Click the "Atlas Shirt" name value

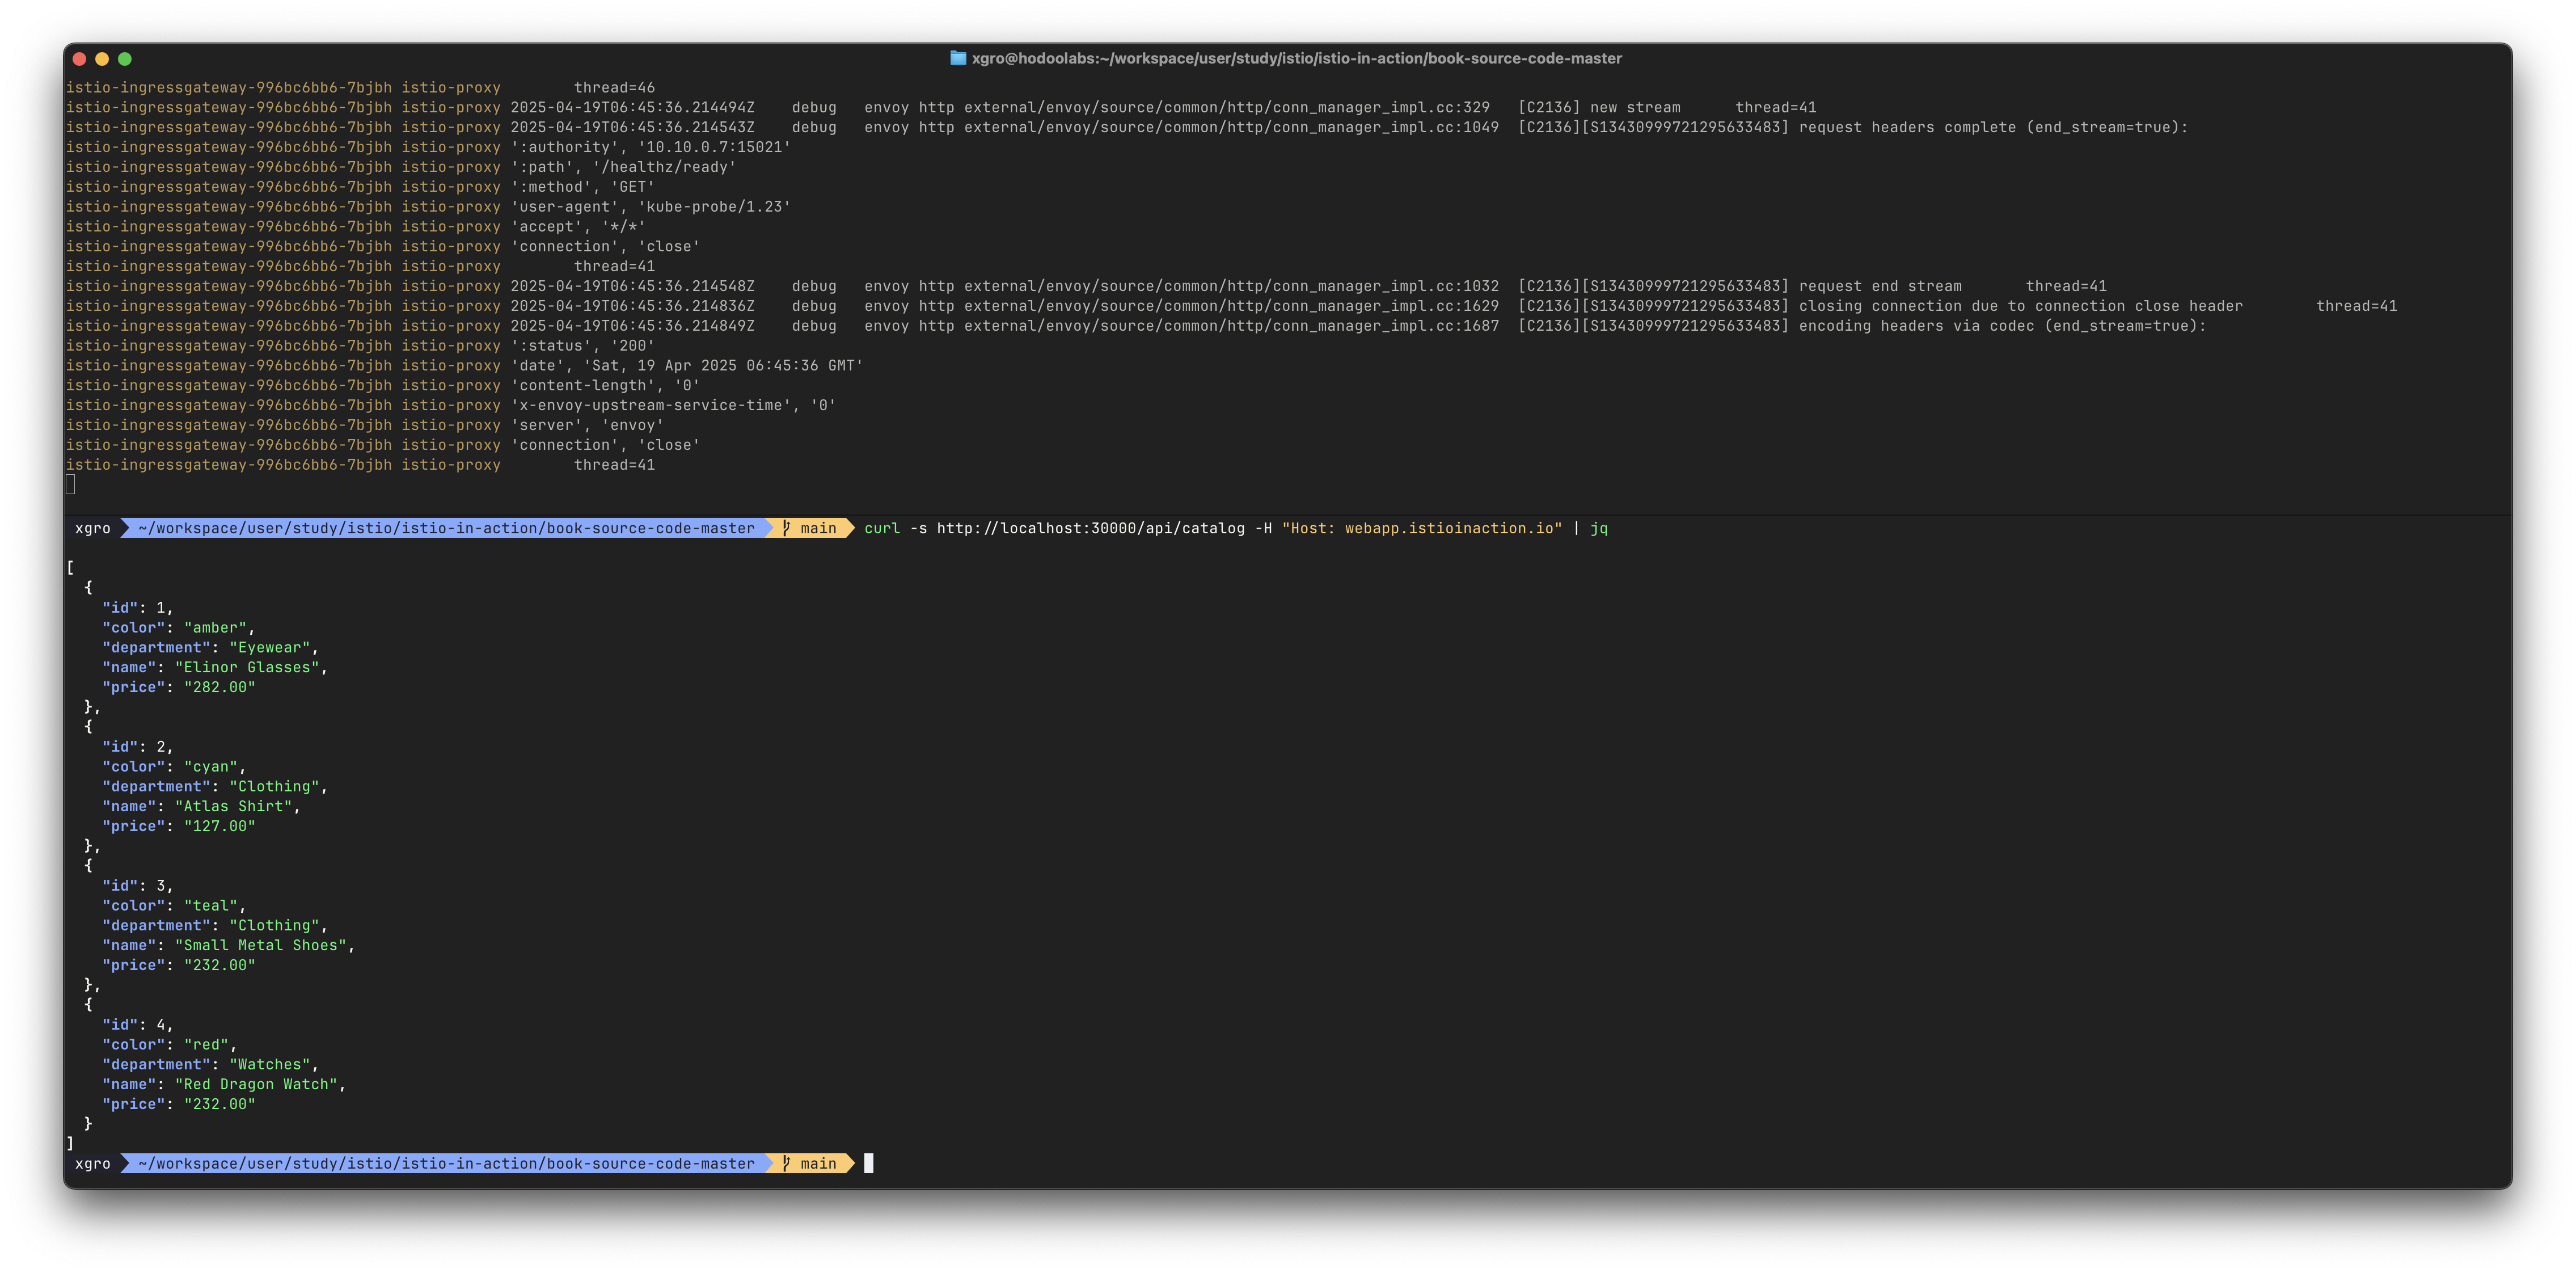(234, 806)
